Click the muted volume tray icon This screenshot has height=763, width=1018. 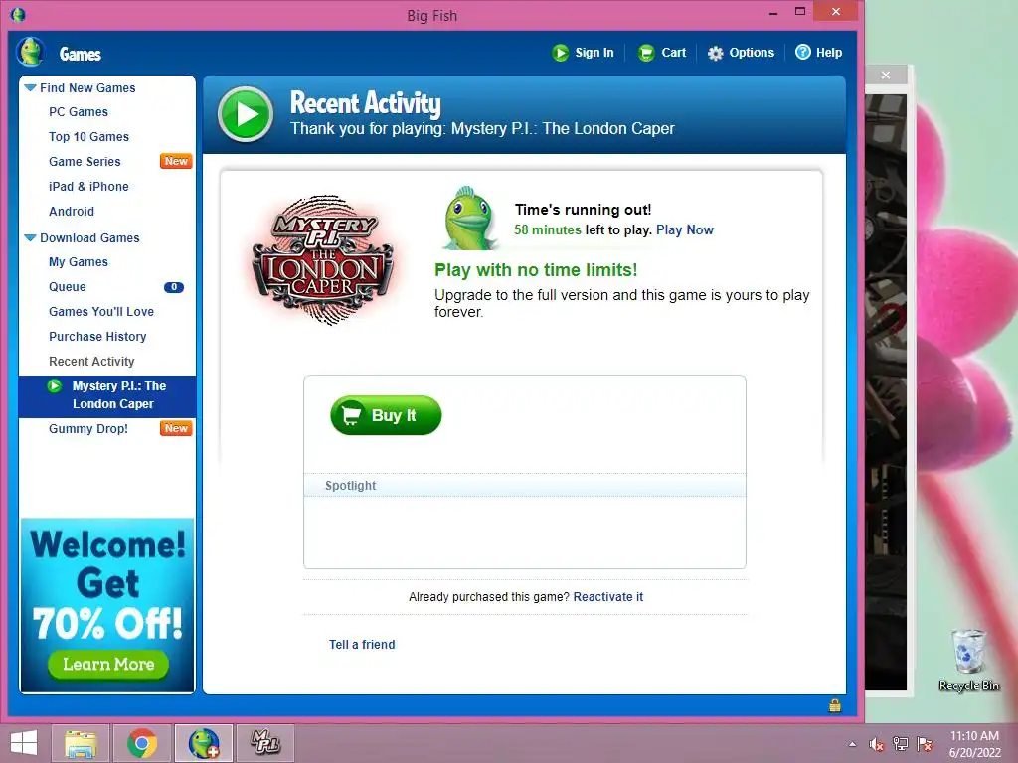(877, 744)
